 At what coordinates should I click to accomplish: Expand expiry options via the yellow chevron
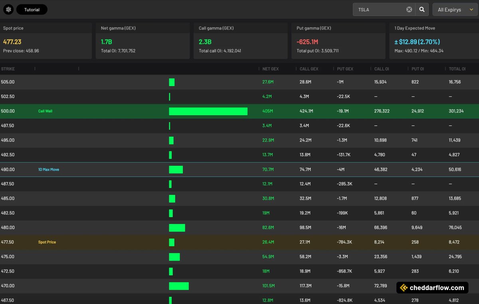(471, 9)
